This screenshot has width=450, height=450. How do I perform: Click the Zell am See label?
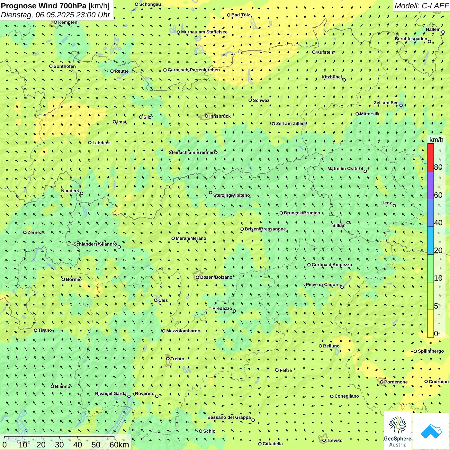(386, 103)
